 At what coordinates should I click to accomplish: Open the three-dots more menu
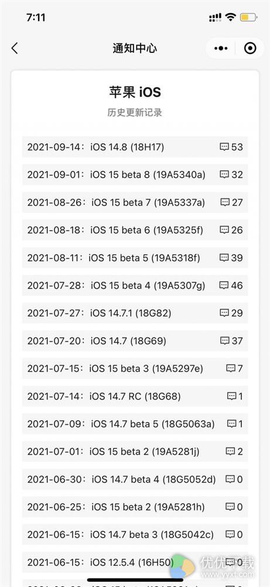[221, 48]
